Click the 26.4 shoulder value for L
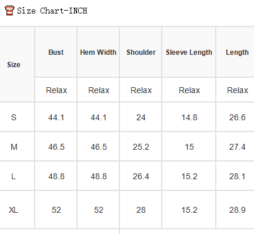This screenshot has width=254, height=234. (x=141, y=176)
